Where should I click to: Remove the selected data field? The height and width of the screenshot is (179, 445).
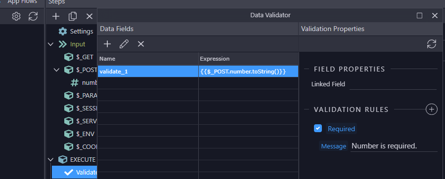click(141, 44)
